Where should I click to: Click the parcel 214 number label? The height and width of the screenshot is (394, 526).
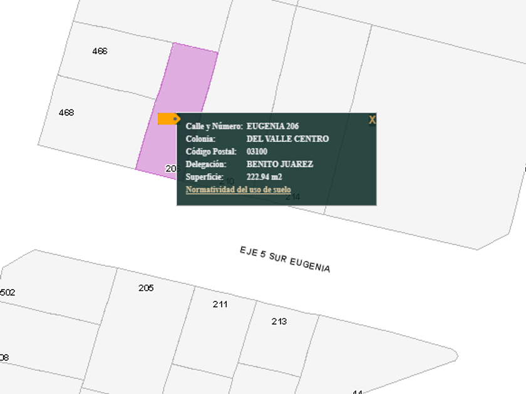coord(292,197)
